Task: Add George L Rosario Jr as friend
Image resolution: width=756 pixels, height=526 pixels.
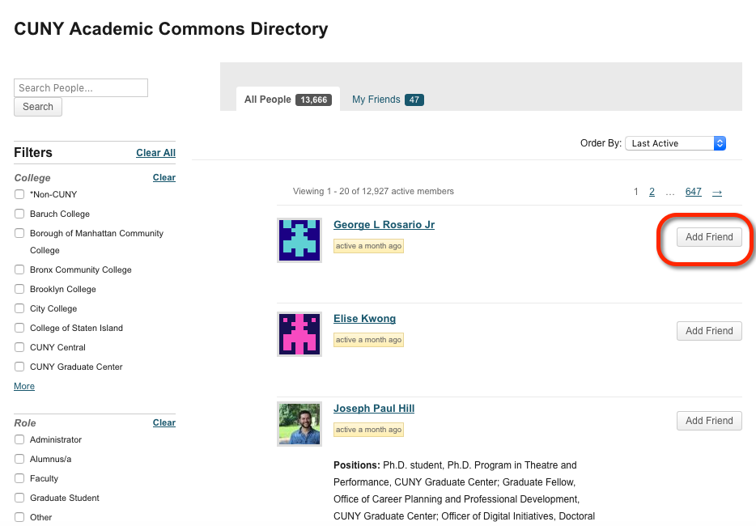Action: [709, 237]
